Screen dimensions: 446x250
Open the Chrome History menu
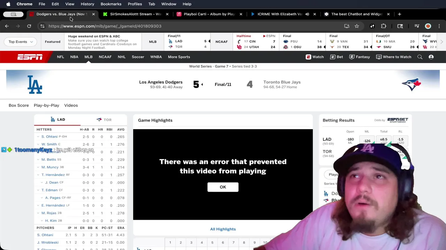coord(87,4)
